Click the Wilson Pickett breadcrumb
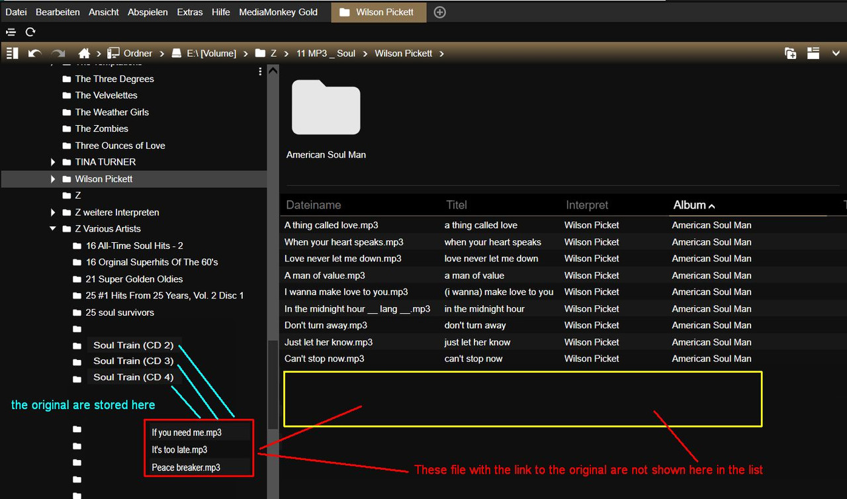This screenshot has height=499, width=847. 402,53
